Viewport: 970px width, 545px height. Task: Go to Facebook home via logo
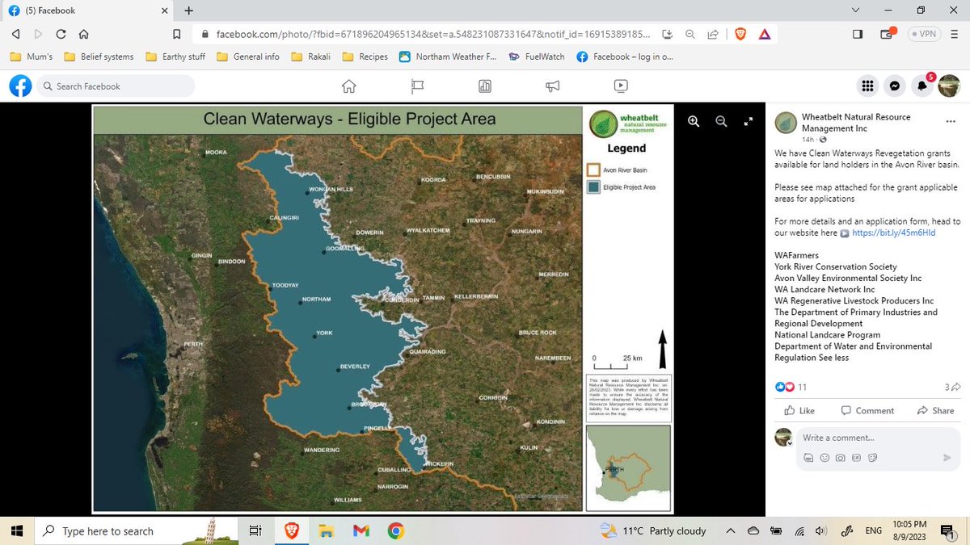[x=20, y=86]
